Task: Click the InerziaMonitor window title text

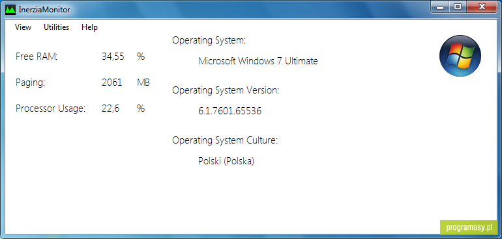Action: pos(44,10)
